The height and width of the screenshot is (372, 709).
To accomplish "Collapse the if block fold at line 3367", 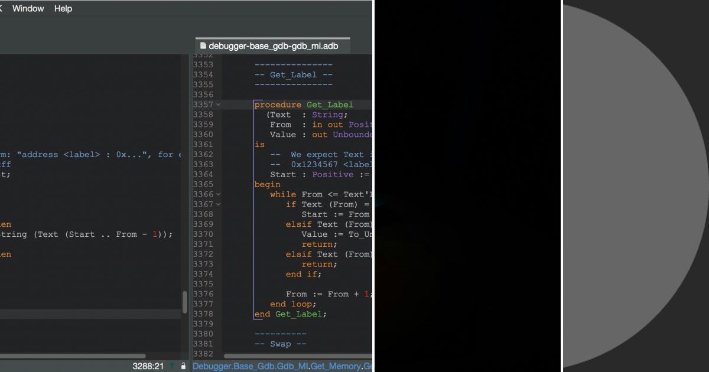I will (219, 204).
